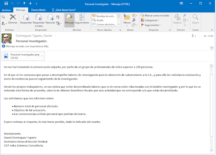Open the Related items document dropdown
Screen dimensions: 216x155
click(186, 20)
